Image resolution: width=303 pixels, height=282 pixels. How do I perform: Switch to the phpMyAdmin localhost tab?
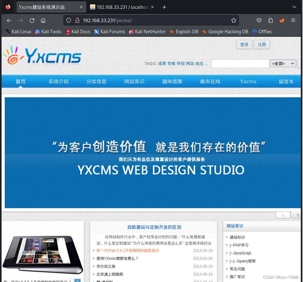coord(123,7)
